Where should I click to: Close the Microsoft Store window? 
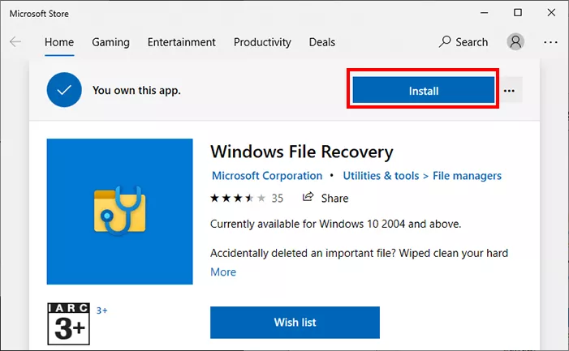click(x=551, y=13)
